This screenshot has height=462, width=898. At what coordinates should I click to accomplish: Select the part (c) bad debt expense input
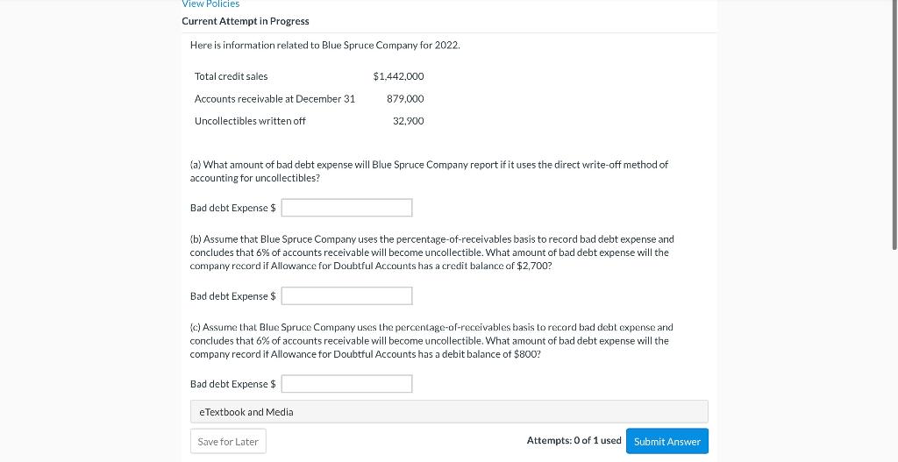point(346,384)
